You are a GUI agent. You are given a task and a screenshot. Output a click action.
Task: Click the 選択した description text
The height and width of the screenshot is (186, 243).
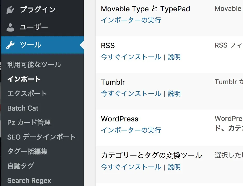pyautogui.click(x=229, y=155)
